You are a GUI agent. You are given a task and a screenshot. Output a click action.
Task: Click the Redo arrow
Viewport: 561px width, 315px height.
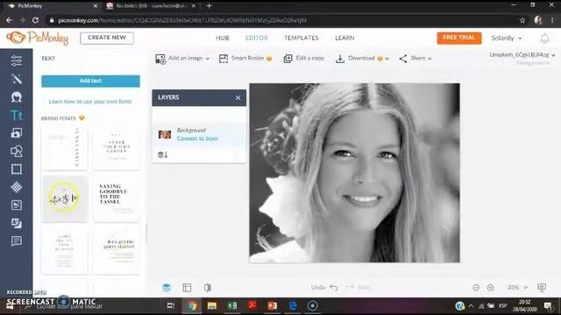click(350, 287)
